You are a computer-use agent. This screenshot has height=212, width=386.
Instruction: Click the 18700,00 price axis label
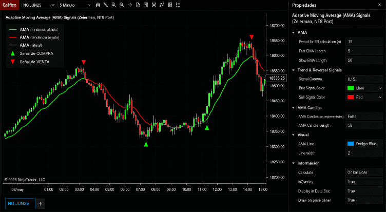pos(277,26)
